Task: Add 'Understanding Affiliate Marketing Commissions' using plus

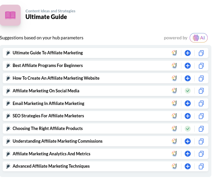Action: point(188,141)
